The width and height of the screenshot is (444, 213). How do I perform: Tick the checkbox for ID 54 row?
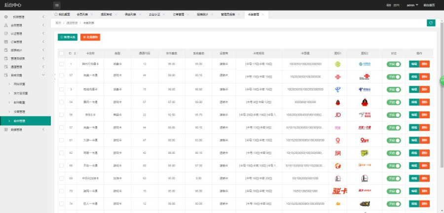click(x=62, y=102)
